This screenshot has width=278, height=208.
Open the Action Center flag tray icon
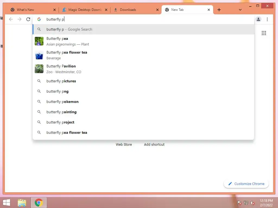pyautogui.click(x=239, y=203)
